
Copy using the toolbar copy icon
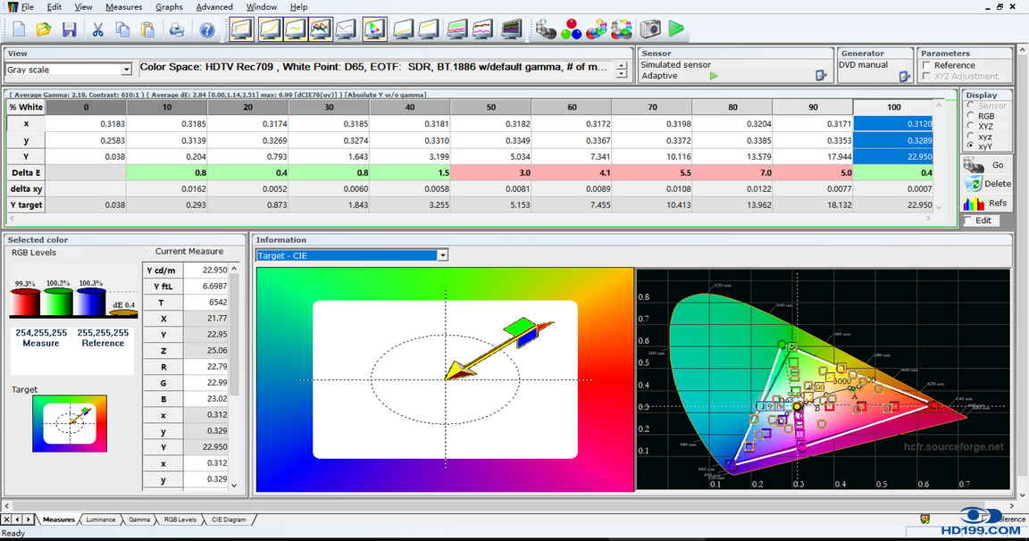click(122, 29)
